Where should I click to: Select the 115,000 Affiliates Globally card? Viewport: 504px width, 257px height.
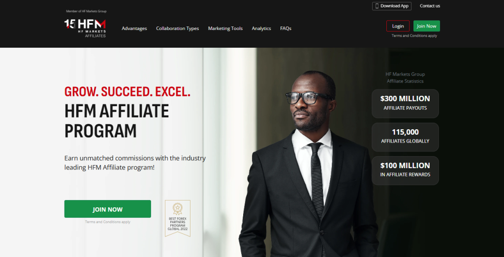click(x=405, y=137)
